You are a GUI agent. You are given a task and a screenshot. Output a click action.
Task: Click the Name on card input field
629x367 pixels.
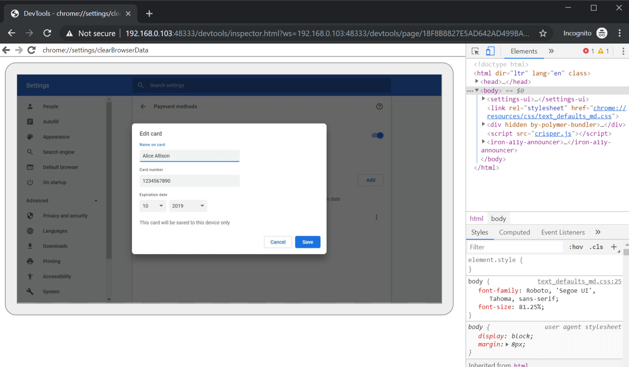click(189, 155)
